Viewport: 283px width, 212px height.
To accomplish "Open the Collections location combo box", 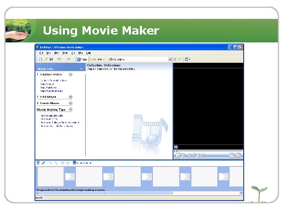I will pos(140,59).
